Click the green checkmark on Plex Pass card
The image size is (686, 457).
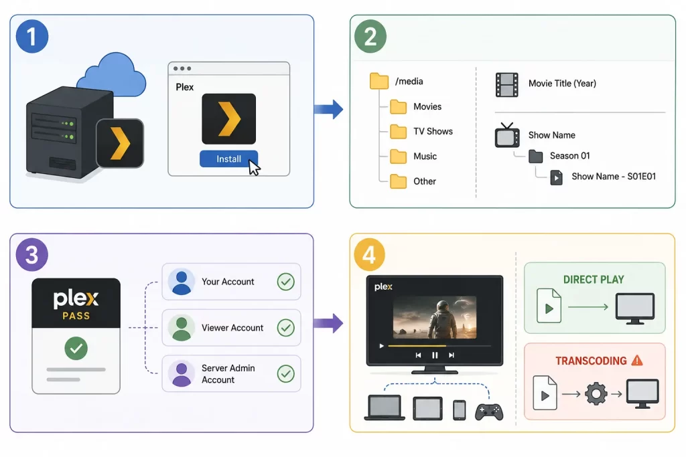click(76, 348)
